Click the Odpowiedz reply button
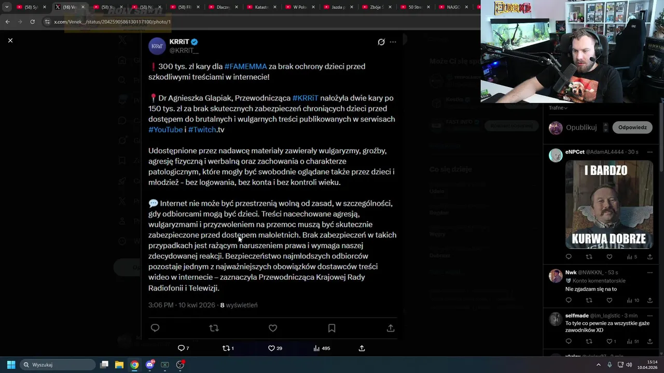 click(x=632, y=127)
